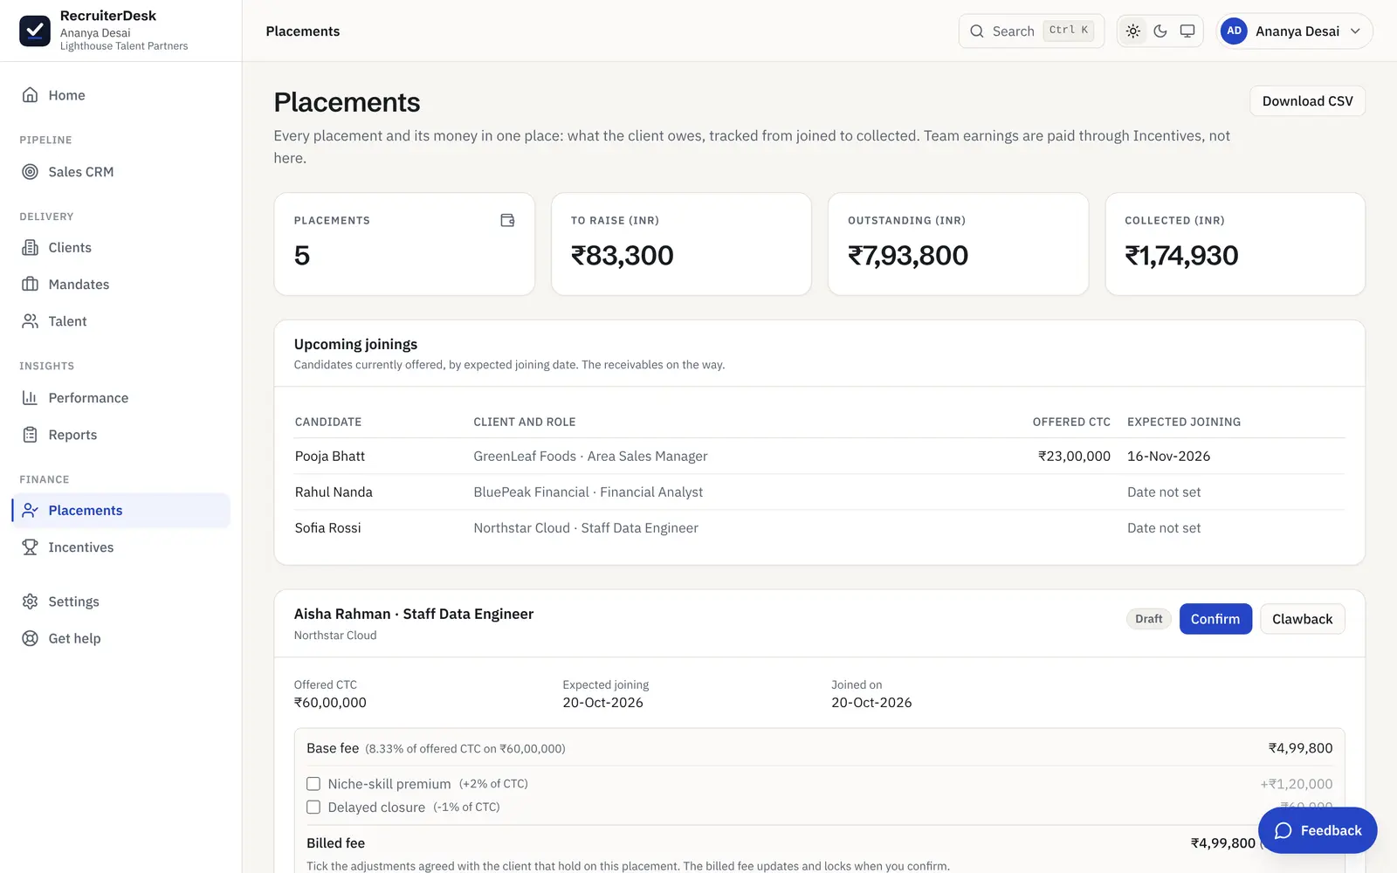
Task: Select Placements in the Finance section
Action: coord(120,511)
